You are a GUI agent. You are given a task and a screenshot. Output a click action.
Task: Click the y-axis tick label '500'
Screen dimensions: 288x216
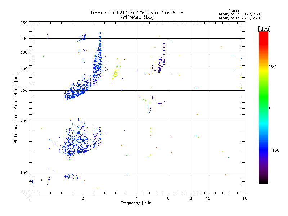[x=24, y=52]
